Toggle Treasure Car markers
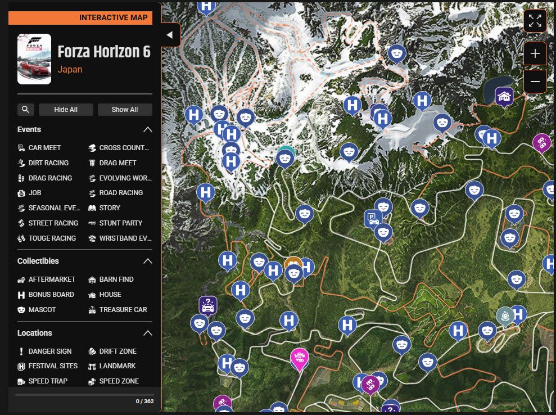 (x=117, y=310)
